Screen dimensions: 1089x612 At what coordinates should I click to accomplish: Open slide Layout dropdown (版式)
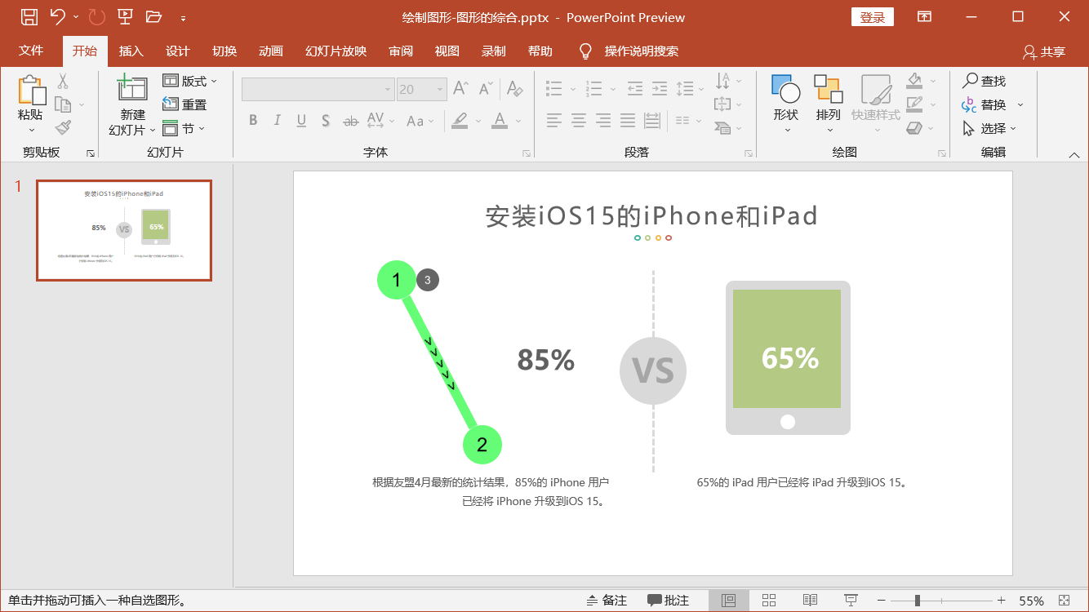pos(189,81)
